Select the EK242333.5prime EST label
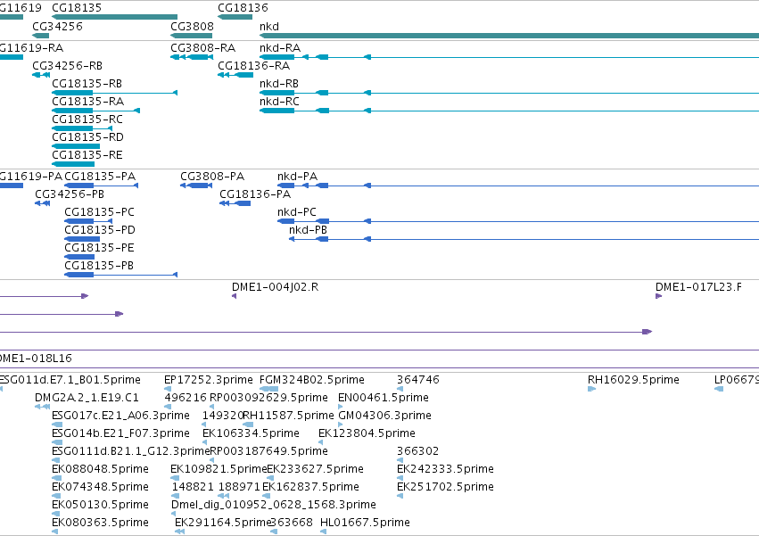 pyautogui.click(x=445, y=470)
